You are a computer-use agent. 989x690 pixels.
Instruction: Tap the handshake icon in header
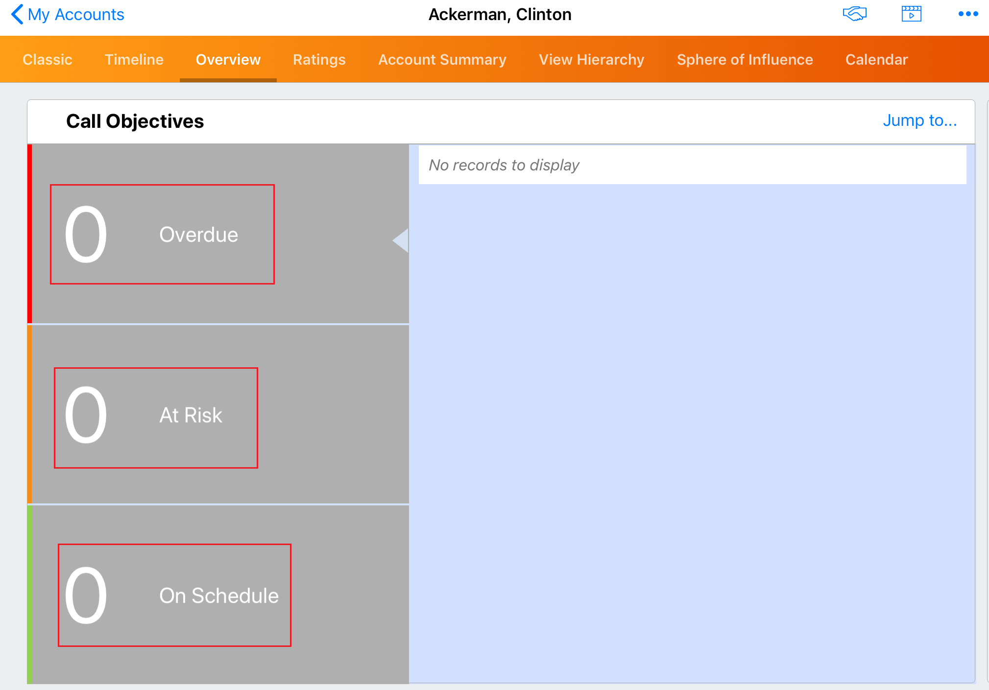854,14
